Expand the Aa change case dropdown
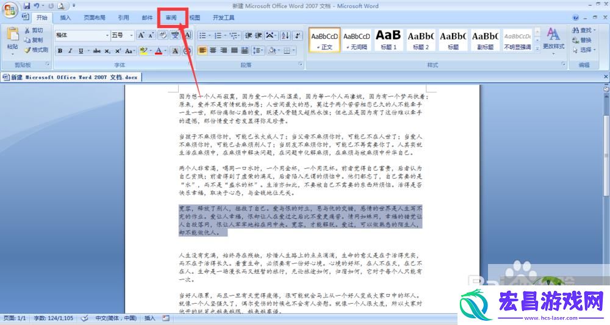Screen dimensions: 610x325 (134, 51)
